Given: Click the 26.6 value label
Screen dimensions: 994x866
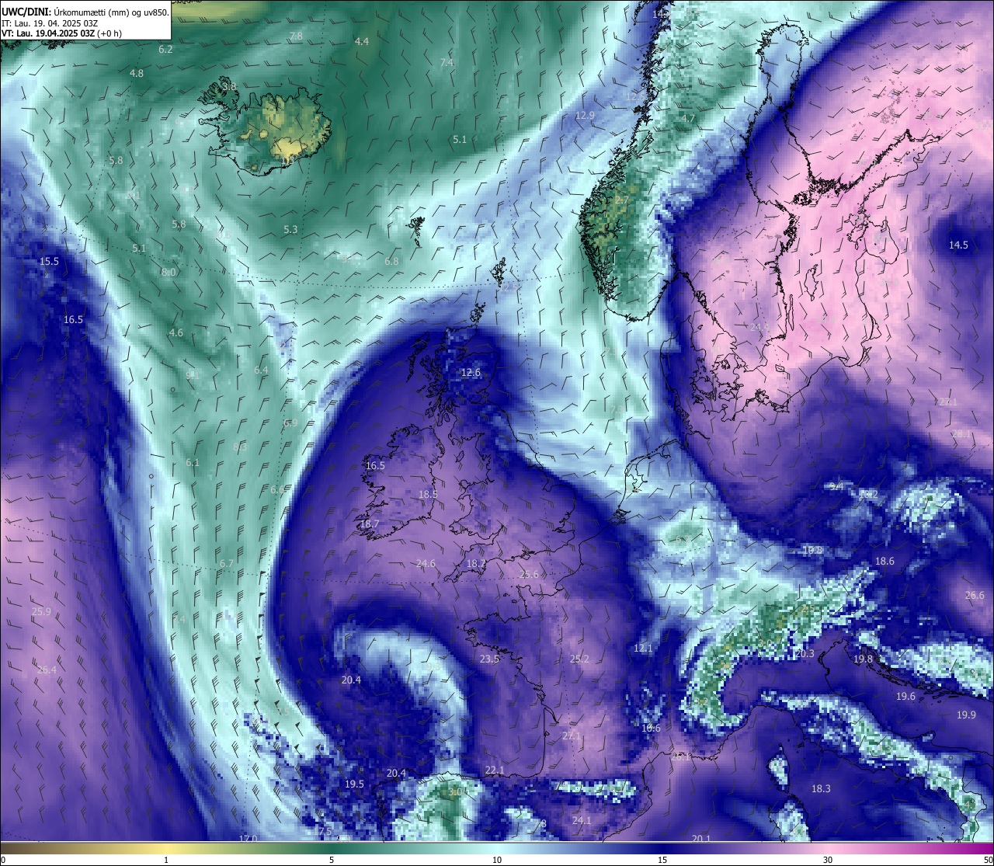Looking at the screenshot, I should (975, 596).
